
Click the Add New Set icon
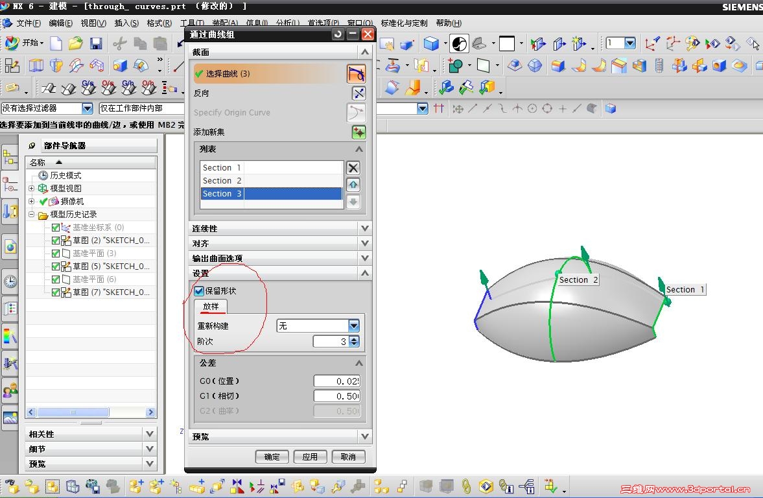(358, 132)
